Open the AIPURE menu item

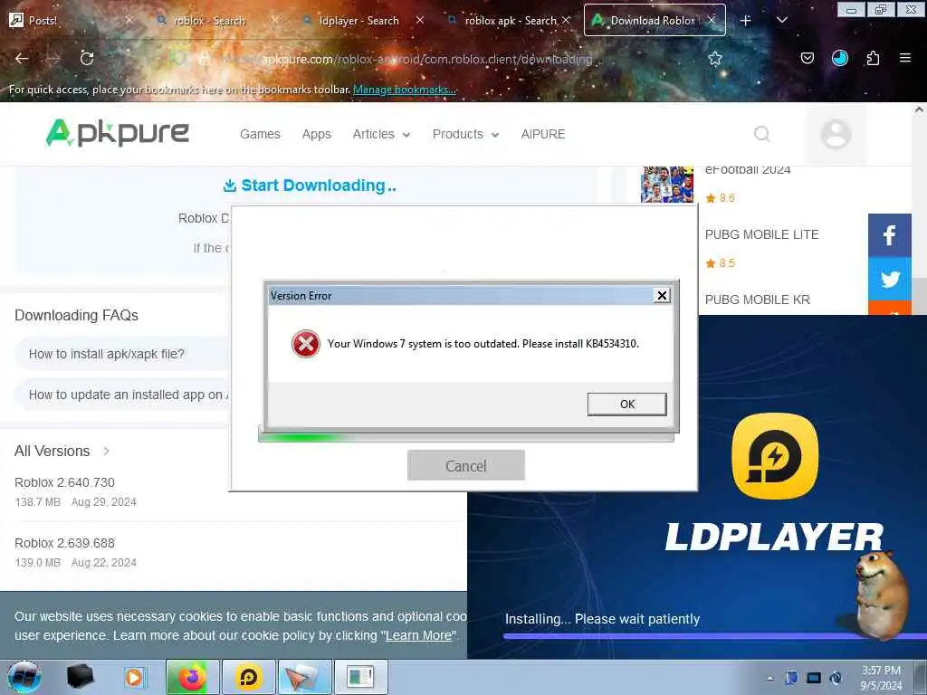tap(543, 134)
